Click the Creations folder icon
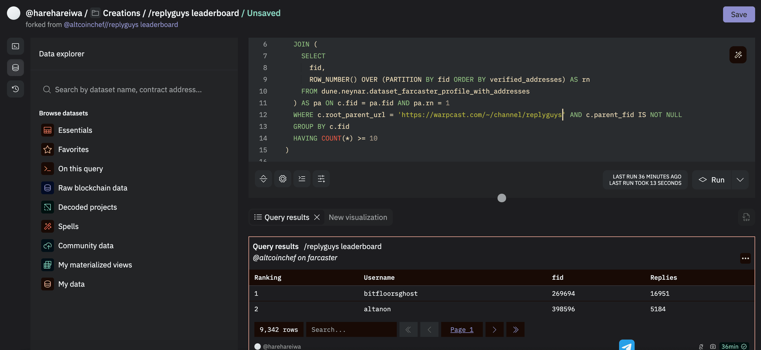 pos(95,13)
